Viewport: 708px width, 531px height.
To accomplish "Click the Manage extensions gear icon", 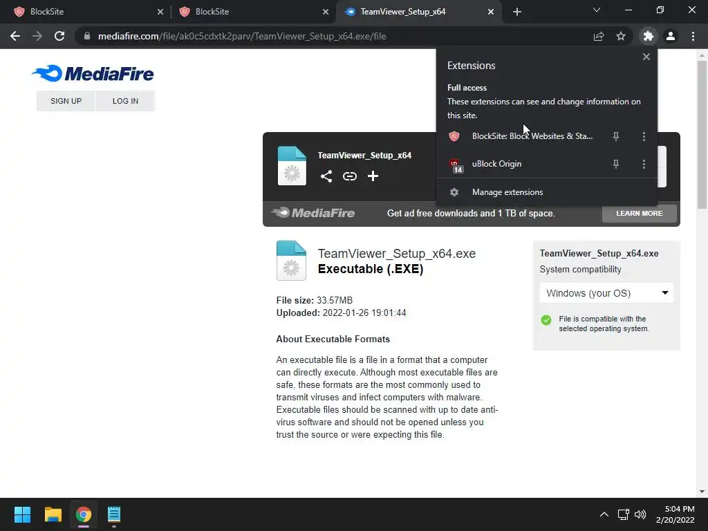I will (x=454, y=192).
